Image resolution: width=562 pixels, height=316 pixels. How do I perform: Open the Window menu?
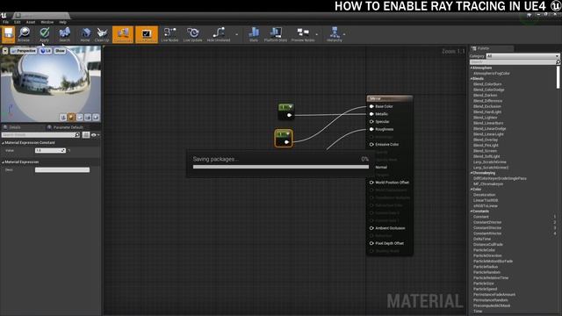pos(47,22)
